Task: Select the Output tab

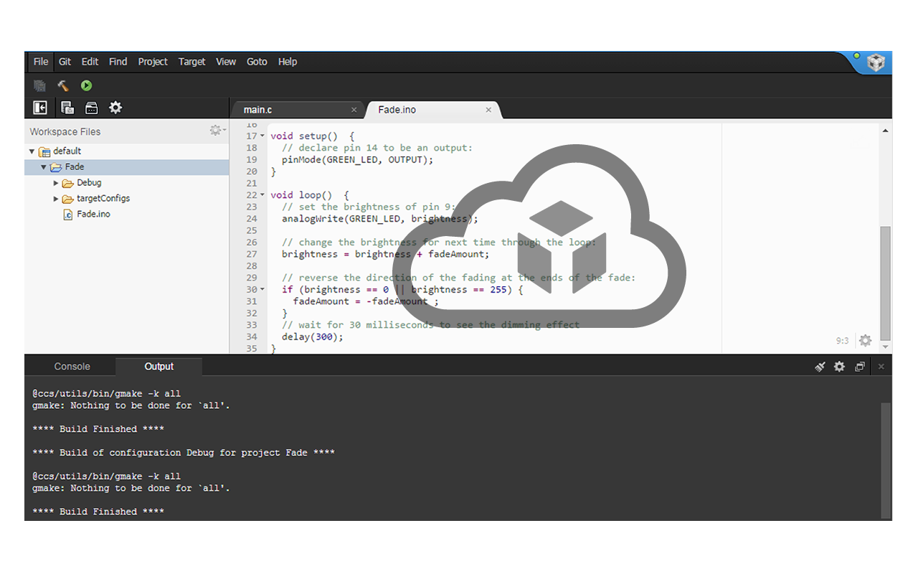Action: point(158,367)
